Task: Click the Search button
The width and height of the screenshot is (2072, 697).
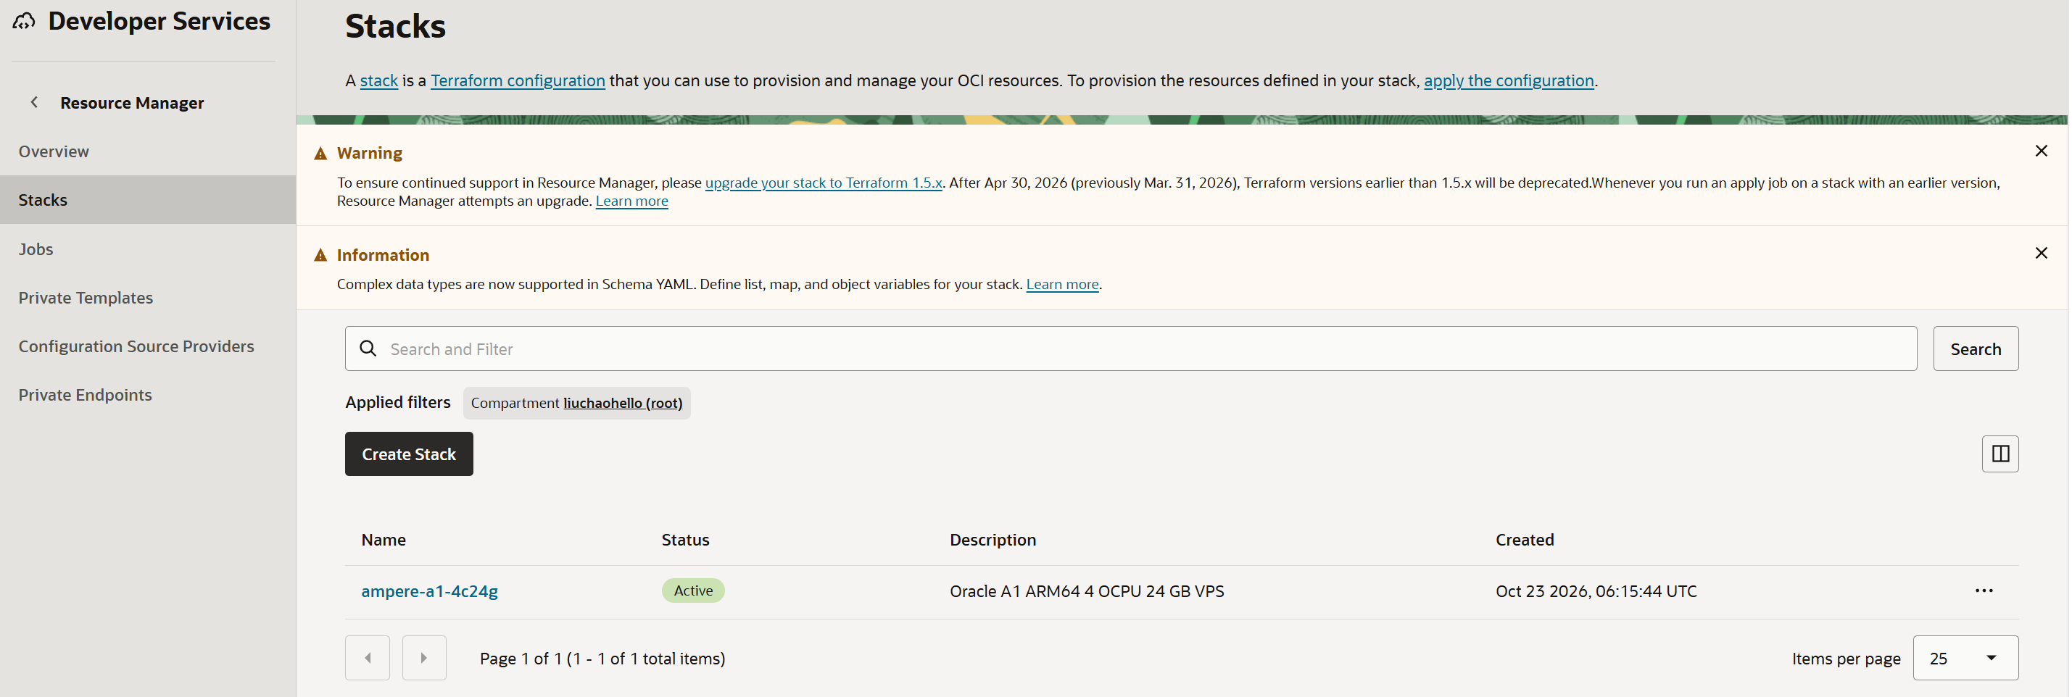Action: click(x=1976, y=348)
